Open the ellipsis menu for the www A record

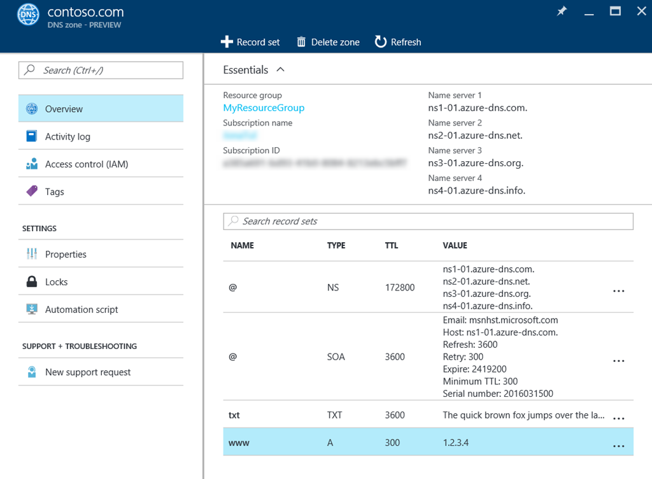coord(618,442)
